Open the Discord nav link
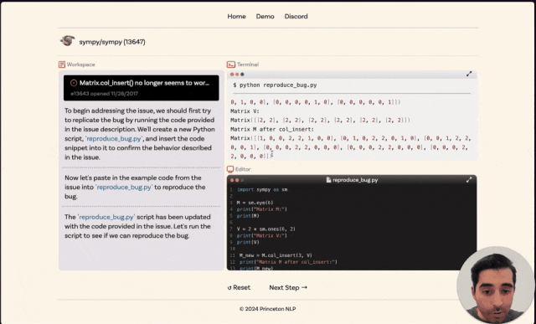This screenshot has height=324, width=536. pyautogui.click(x=296, y=17)
